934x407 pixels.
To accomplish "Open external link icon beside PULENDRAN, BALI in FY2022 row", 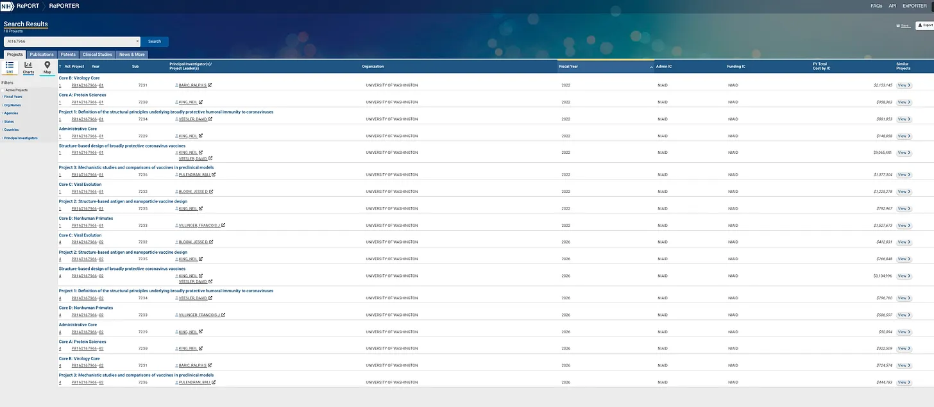I will 213,175.
